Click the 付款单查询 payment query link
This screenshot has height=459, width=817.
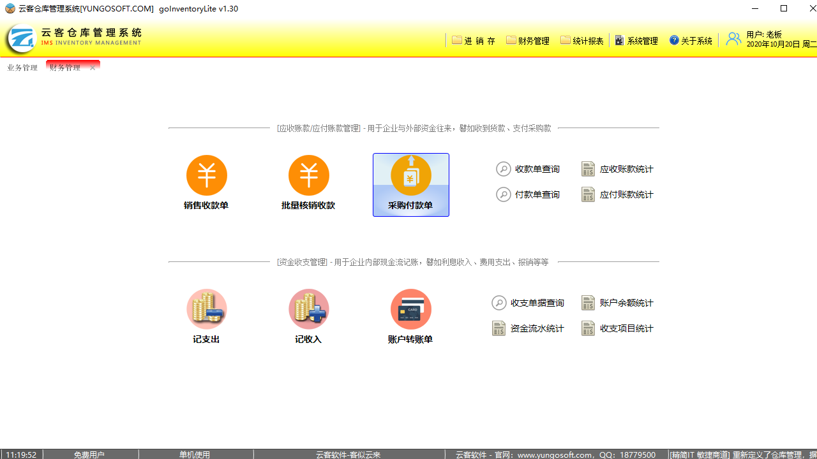(528, 194)
